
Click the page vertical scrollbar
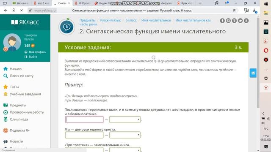(x=258, y=63)
